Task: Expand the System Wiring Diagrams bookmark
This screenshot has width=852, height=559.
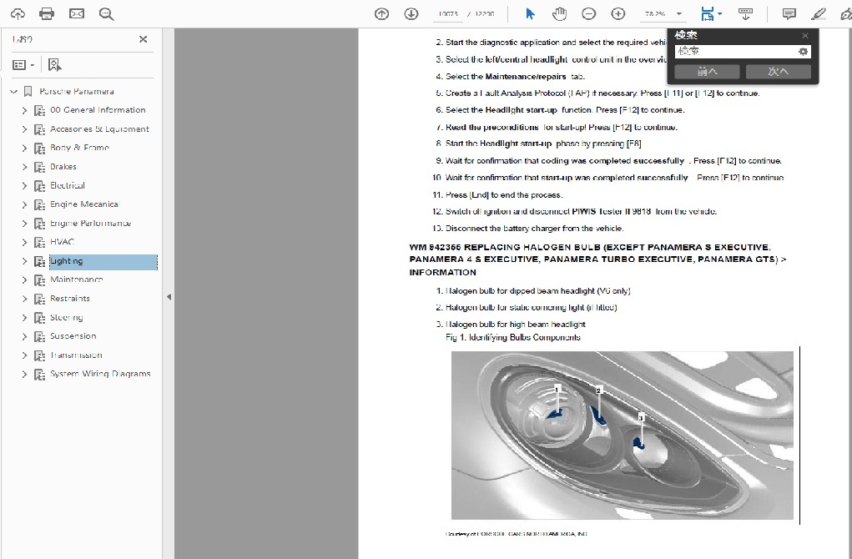Action: tap(24, 375)
